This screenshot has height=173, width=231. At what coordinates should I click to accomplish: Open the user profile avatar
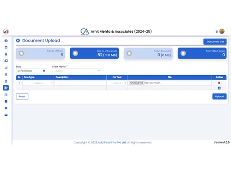(222, 31)
